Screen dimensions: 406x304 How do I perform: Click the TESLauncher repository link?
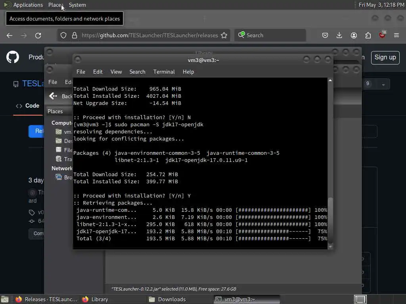point(33,84)
